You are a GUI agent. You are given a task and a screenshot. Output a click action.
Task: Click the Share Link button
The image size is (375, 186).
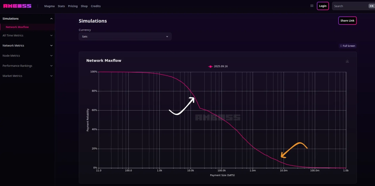click(x=347, y=20)
